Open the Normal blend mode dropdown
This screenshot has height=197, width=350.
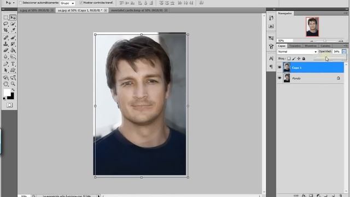coord(297,51)
